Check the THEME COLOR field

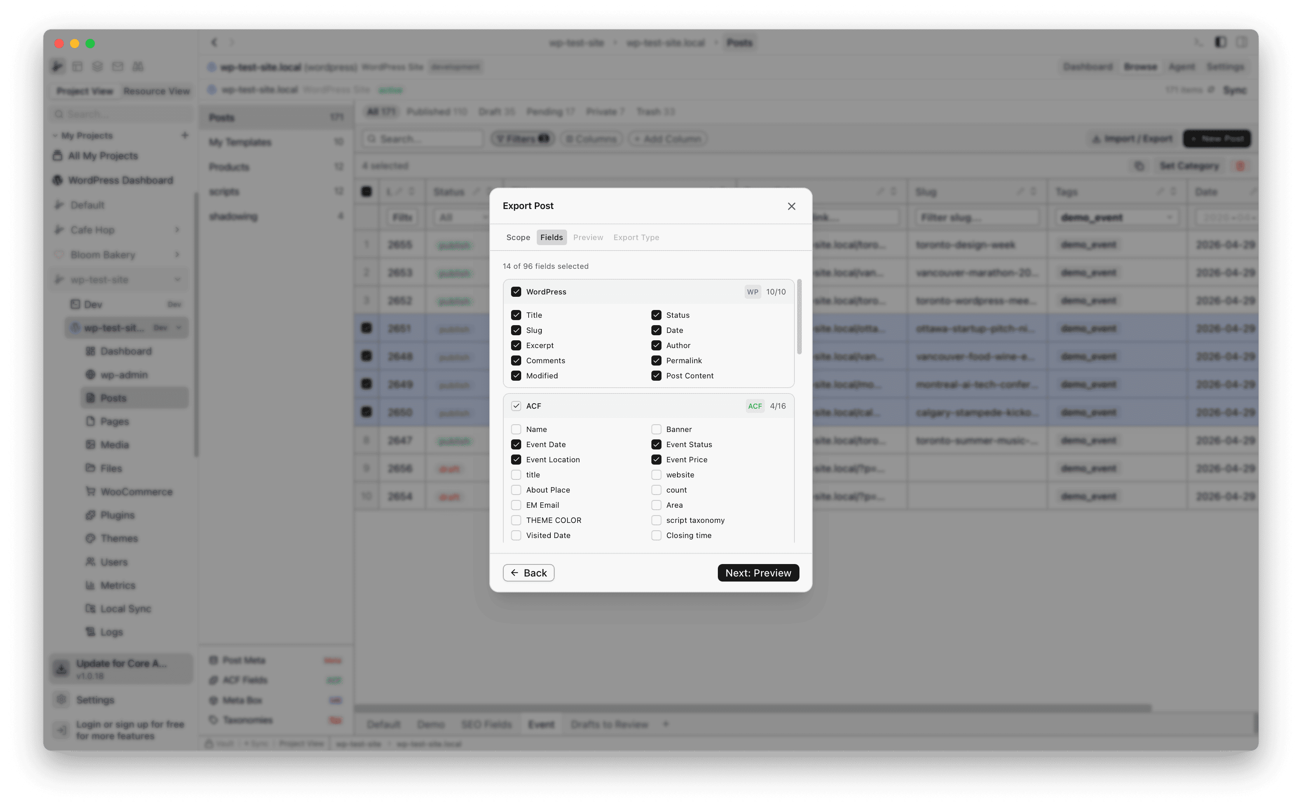pyautogui.click(x=516, y=521)
